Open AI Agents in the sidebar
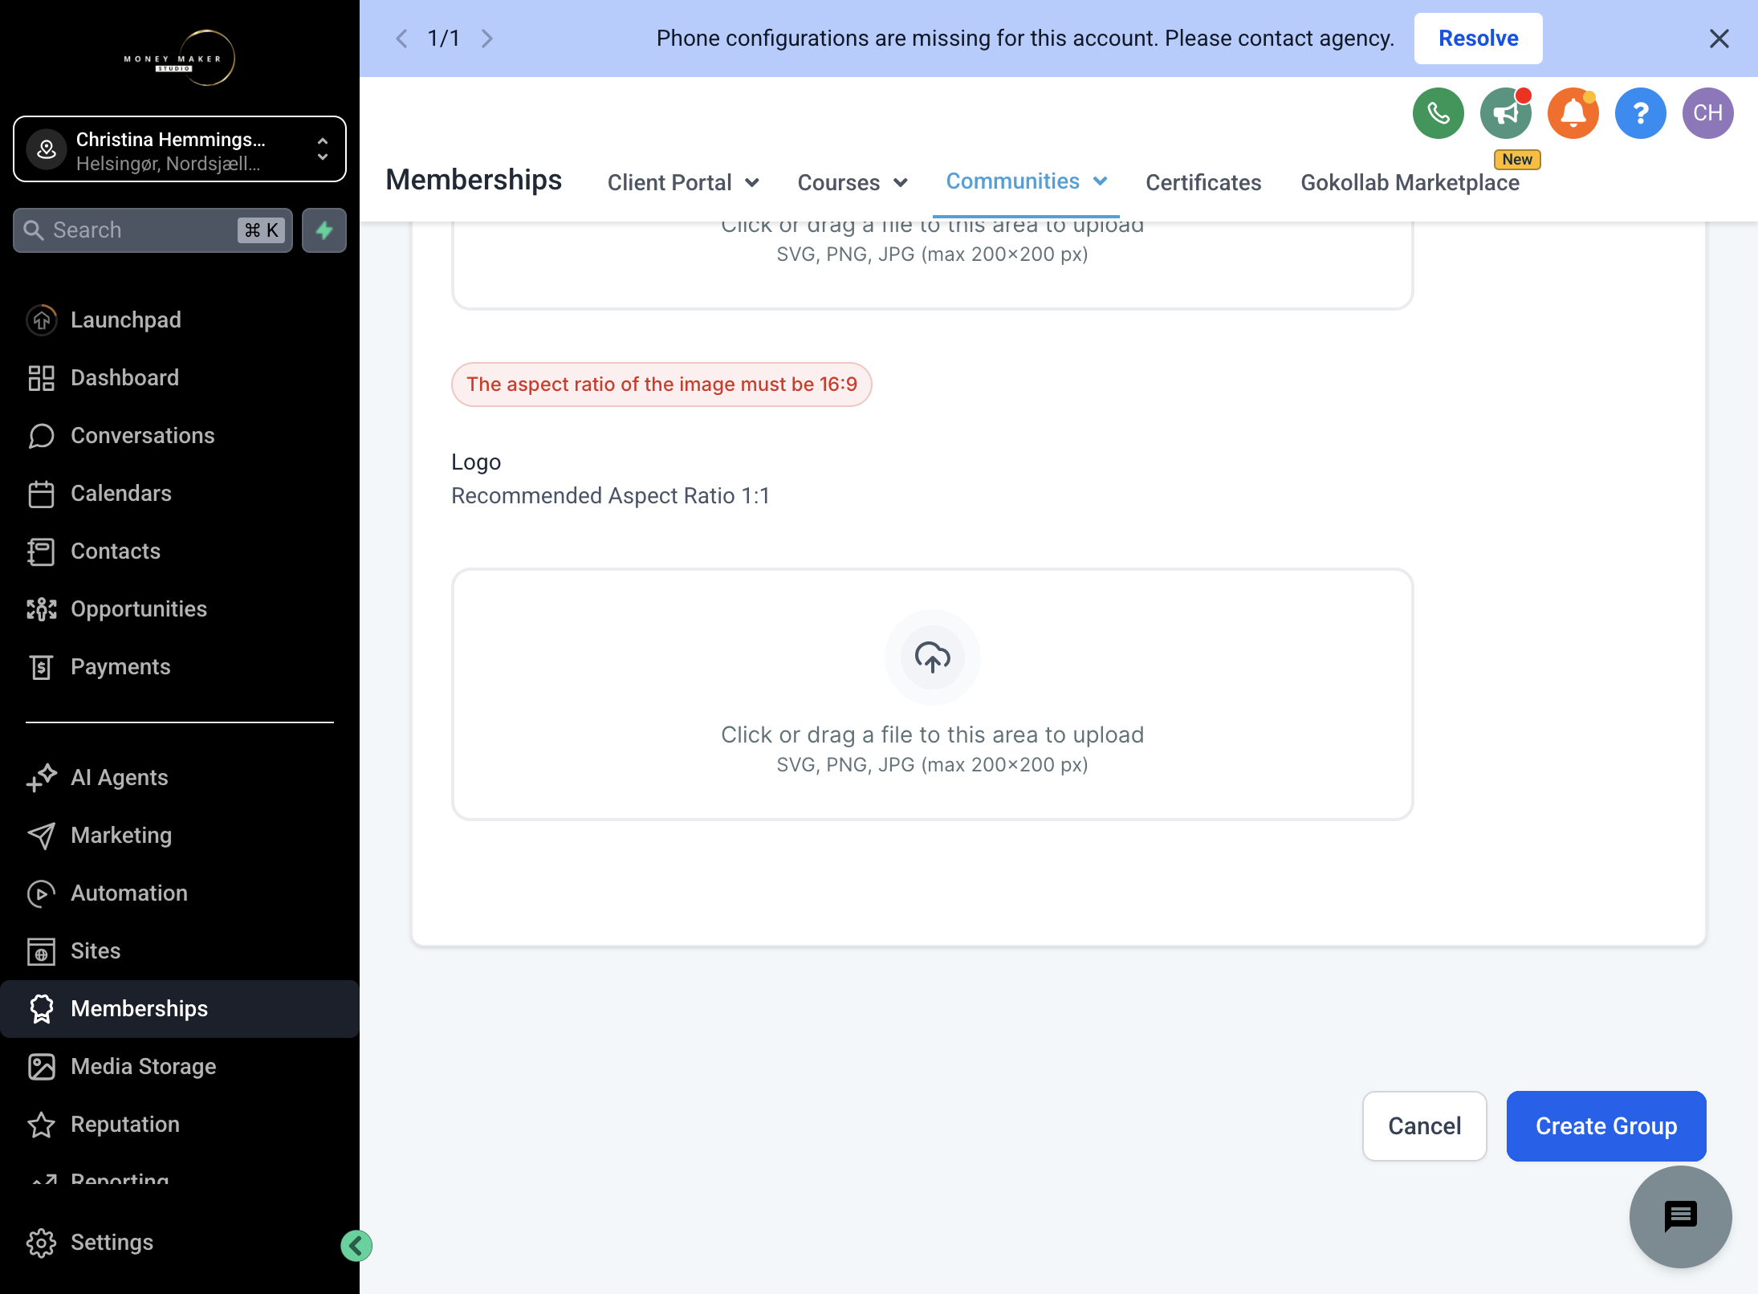This screenshot has width=1758, height=1294. pos(180,777)
